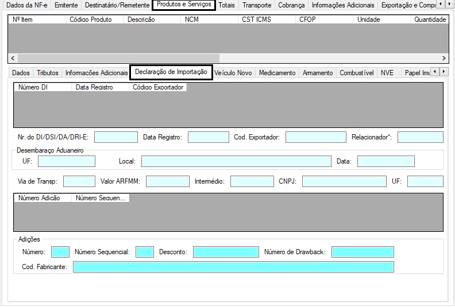
Task: Click the Via de Transp field
Action: (x=79, y=181)
